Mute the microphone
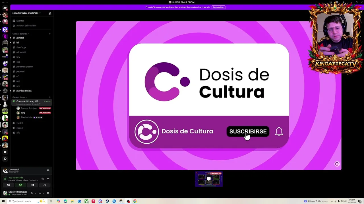Screen dimensions: 364x204 32,193
